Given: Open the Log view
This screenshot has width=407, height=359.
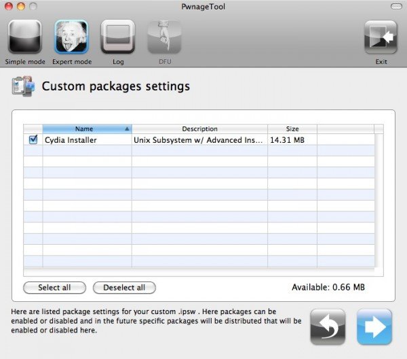Looking at the screenshot, I should (x=118, y=37).
